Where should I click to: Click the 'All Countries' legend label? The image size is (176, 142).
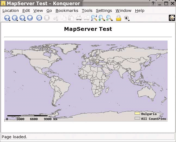pos(154,119)
